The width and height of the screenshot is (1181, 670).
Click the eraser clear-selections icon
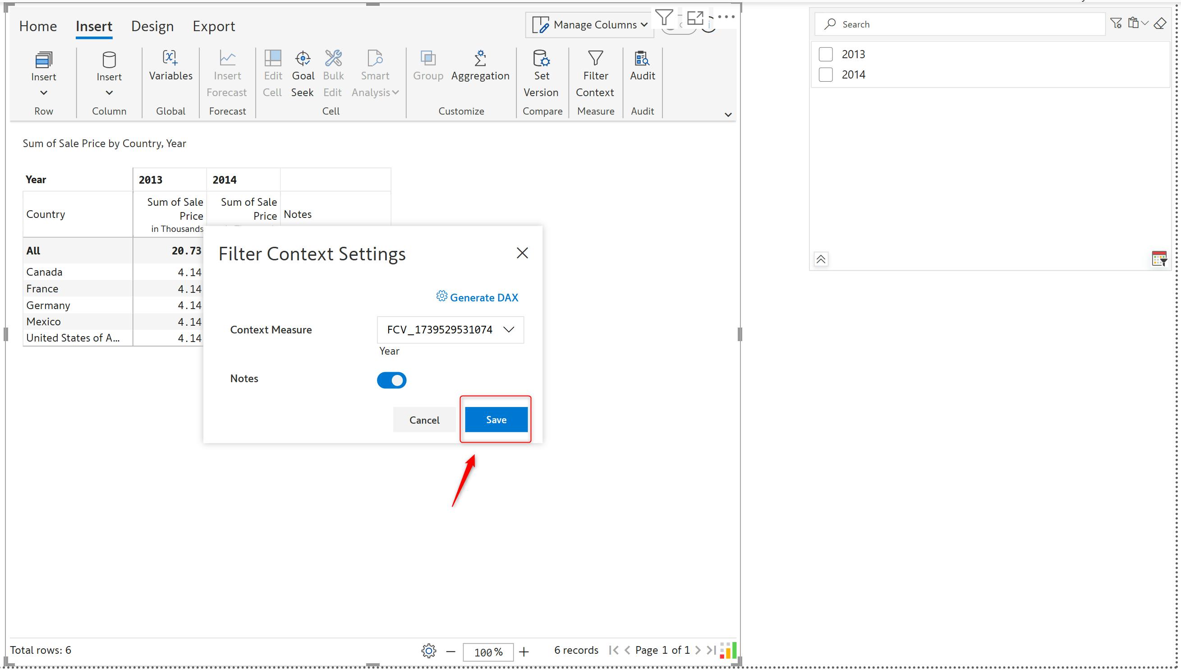click(x=1160, y=23)
